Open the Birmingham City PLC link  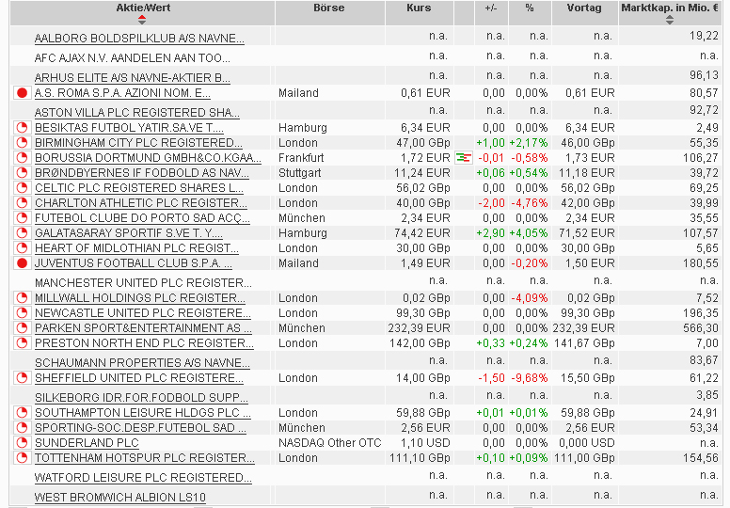138,142
